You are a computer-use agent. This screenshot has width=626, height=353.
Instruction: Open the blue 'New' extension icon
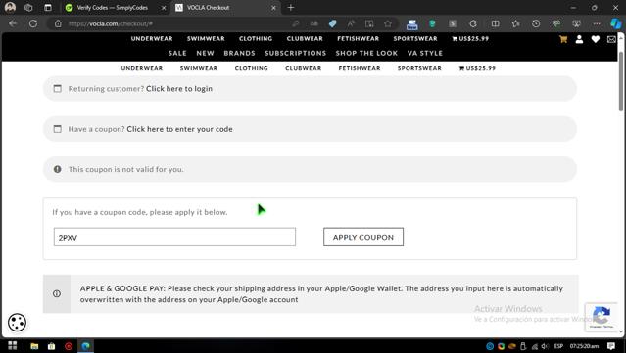[x=412, y=24]
